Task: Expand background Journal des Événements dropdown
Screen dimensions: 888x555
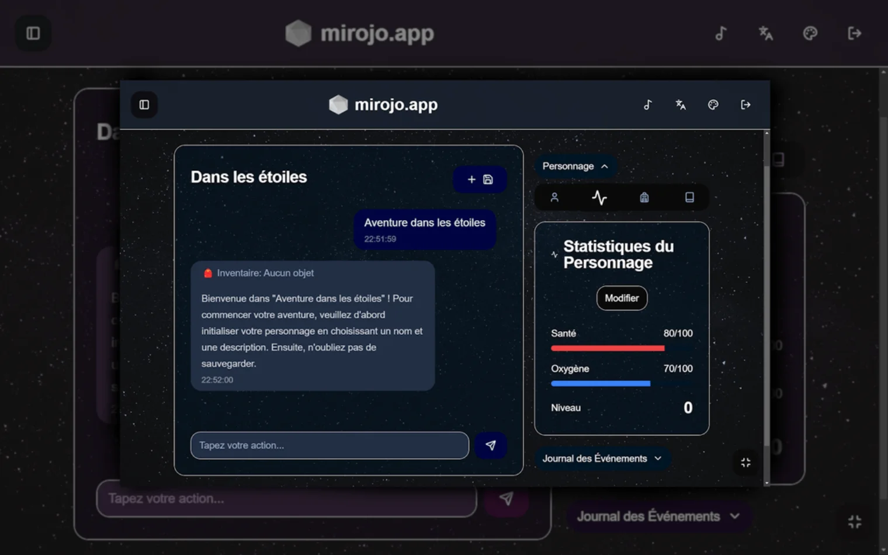Action: (x=658, y=516)
